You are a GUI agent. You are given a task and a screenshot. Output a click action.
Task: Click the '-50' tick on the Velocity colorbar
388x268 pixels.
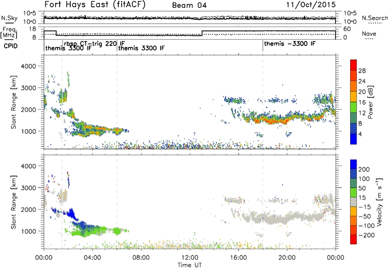365,216
